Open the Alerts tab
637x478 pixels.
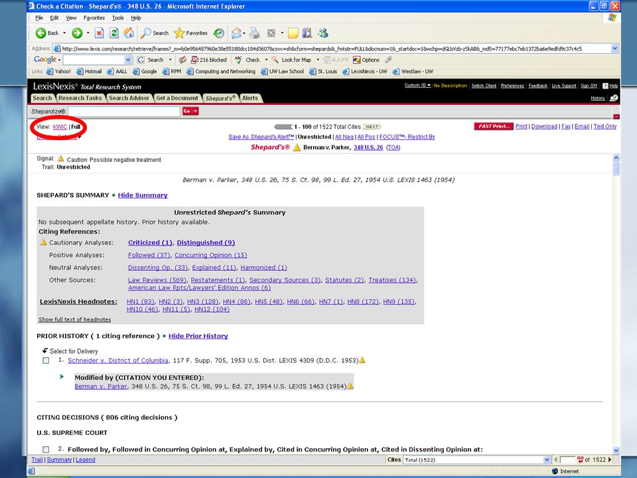[250, 98]
